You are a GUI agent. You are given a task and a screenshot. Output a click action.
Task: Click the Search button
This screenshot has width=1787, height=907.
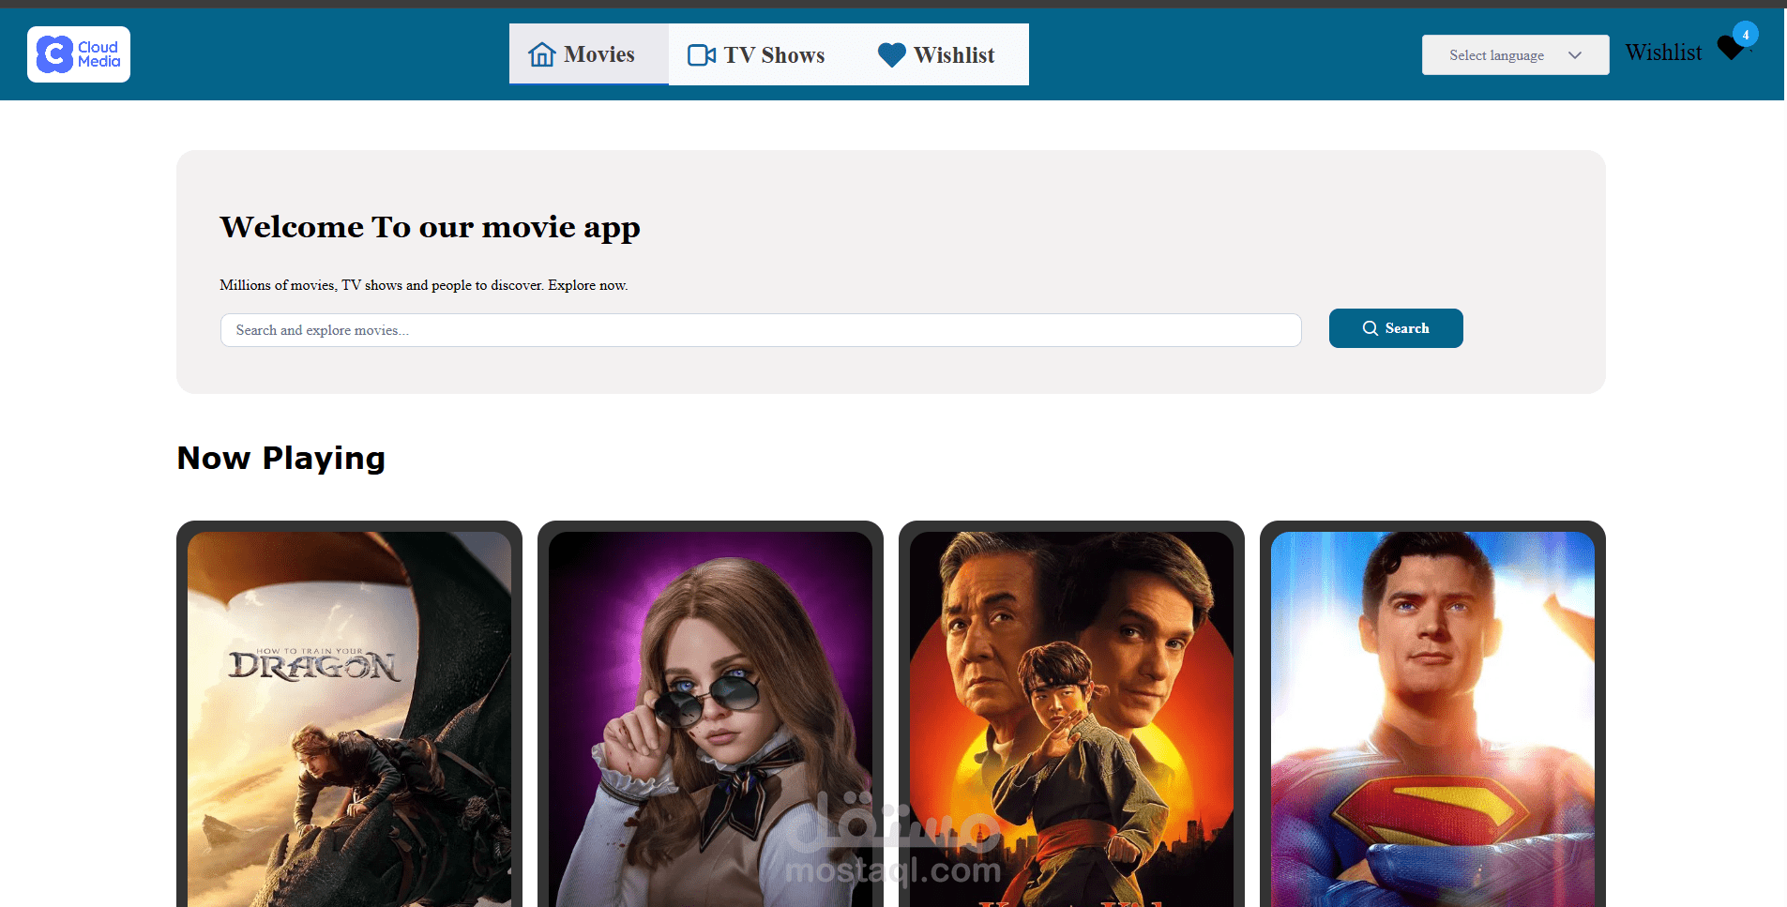1396,328
